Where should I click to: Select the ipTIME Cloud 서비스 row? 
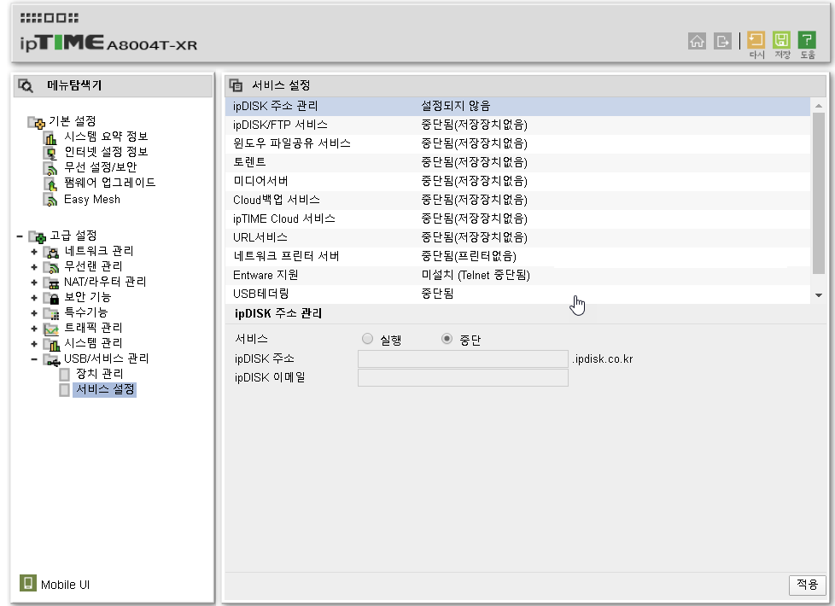click(x=517, y=219)
